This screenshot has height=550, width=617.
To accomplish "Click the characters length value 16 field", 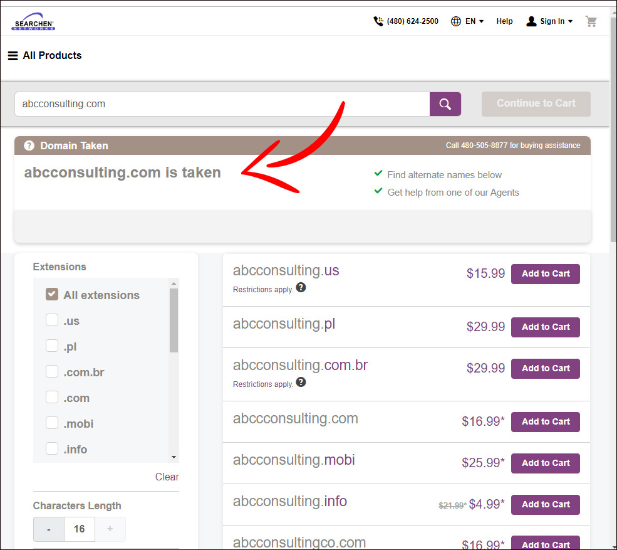I will click(79, 529).
